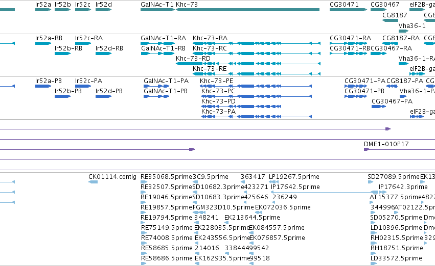
Task: Select the RE58685.5prime EST label
Action: [x=167, y=248]
